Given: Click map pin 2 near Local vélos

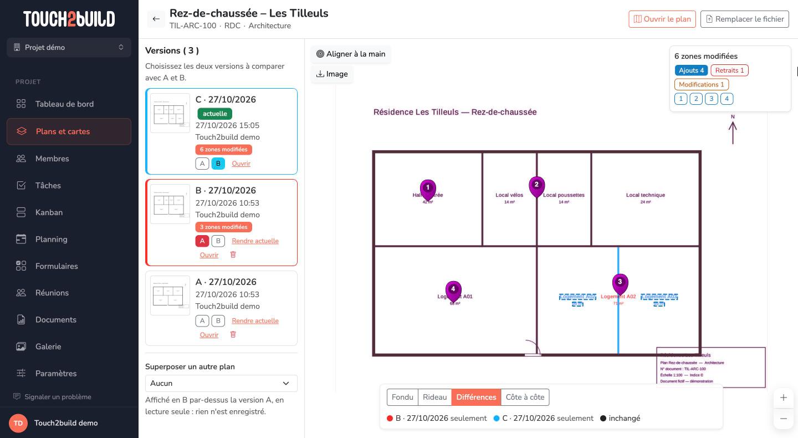Looking at the screenshot, I should 536,186.
